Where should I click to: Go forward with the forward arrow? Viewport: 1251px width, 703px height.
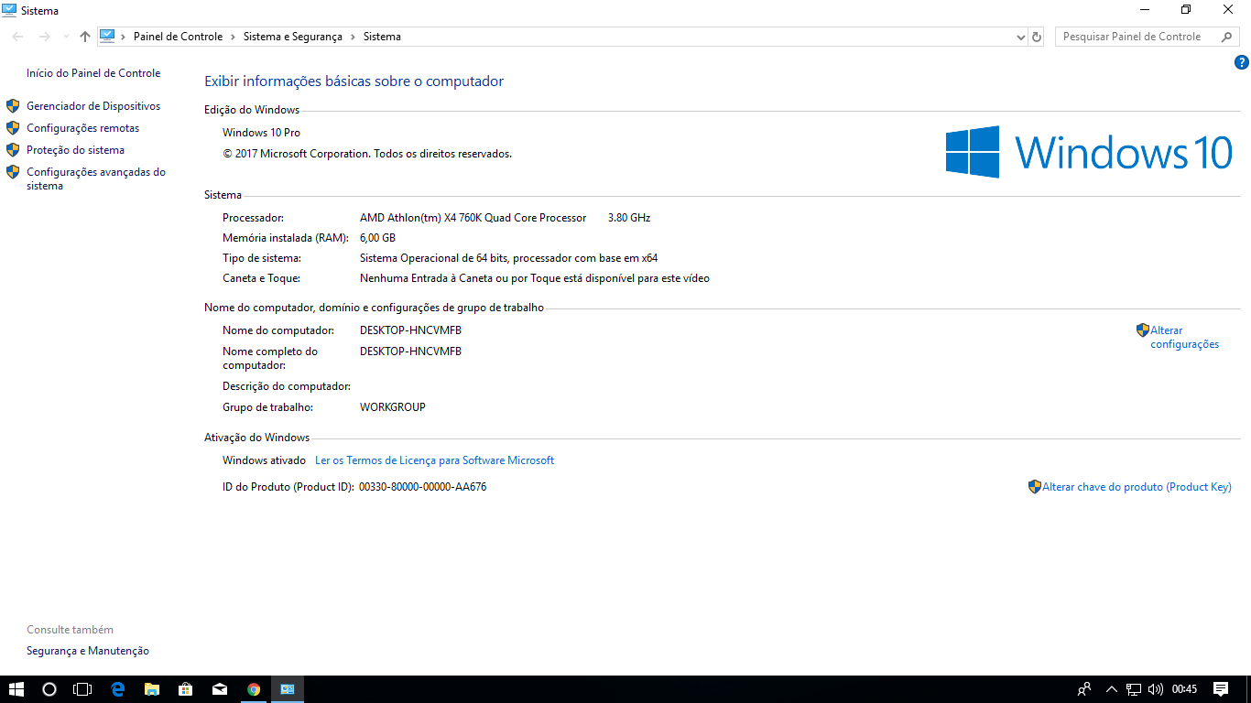tap(44, 37)
